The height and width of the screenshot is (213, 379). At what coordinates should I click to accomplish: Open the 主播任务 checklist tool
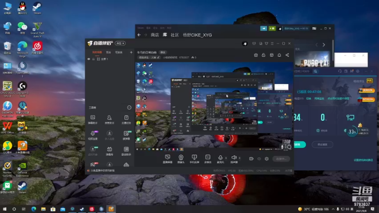(126, 120)
